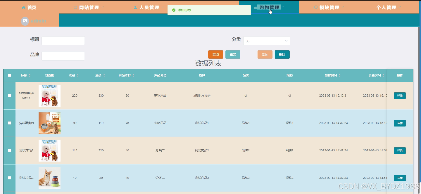Screen dimensions: 421x194
Task: Click the green success check icon
Action: [x=174, y=10]
